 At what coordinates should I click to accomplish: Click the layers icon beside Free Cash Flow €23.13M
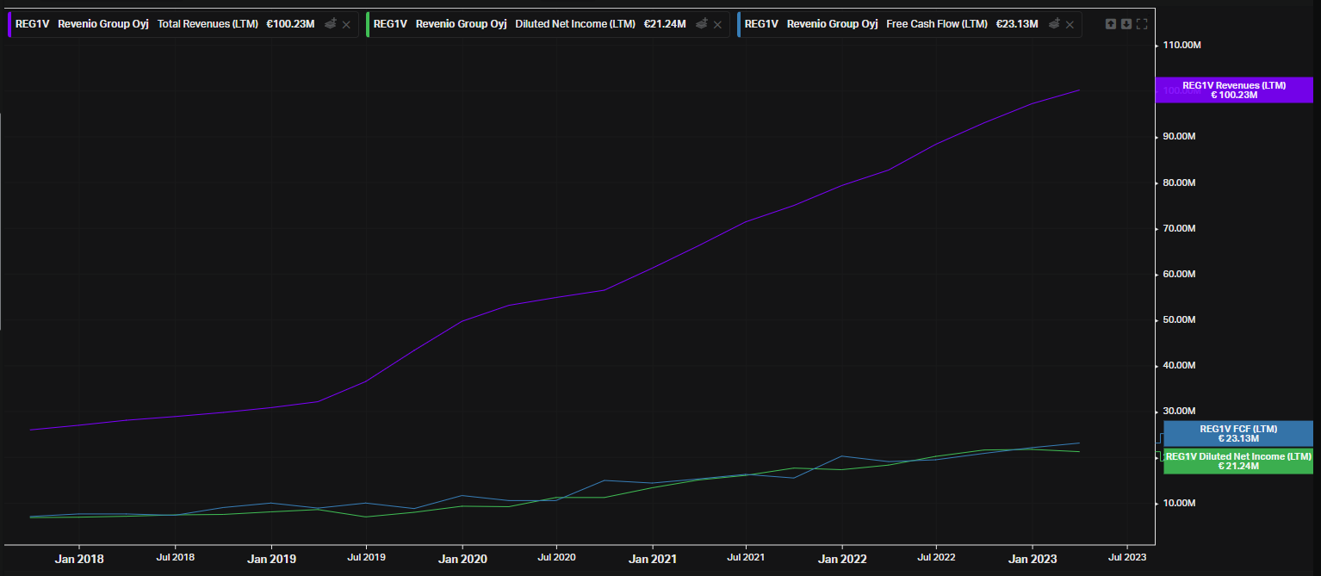[1054, 24]
